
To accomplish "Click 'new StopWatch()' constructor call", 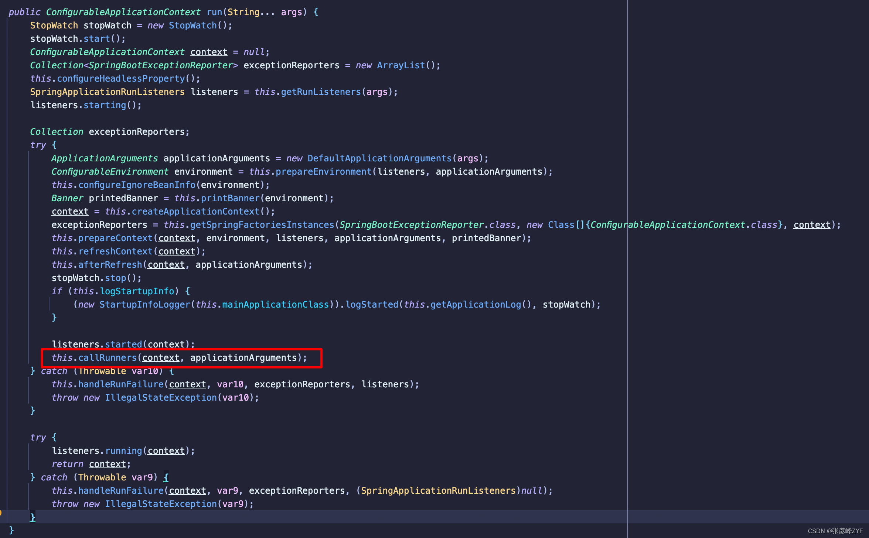I will coord(190,25).
